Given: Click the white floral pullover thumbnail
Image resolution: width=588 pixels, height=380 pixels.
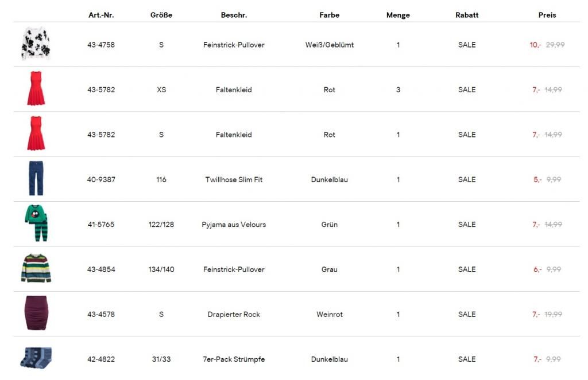Looking at the screenshot, I should coord(36,44).
